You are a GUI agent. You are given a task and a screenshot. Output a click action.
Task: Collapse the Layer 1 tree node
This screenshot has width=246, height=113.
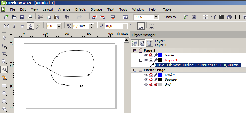141,60
